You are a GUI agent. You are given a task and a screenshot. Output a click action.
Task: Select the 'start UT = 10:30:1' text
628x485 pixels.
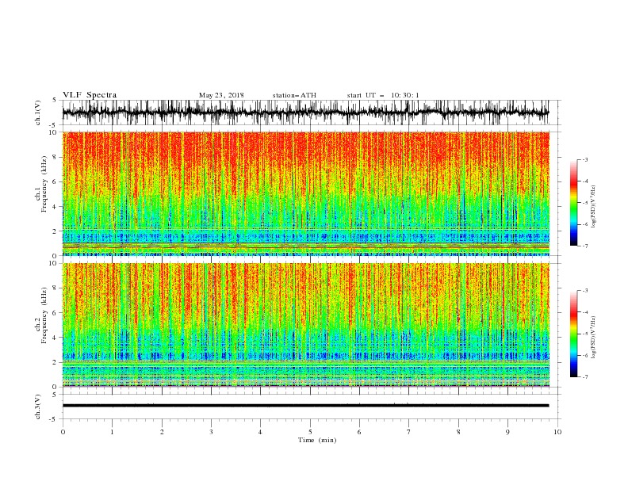tap(383, 95)
